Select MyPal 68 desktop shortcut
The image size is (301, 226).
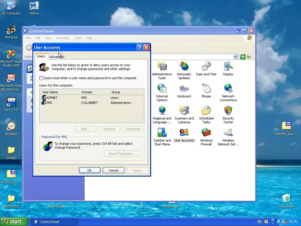point(11,32)
